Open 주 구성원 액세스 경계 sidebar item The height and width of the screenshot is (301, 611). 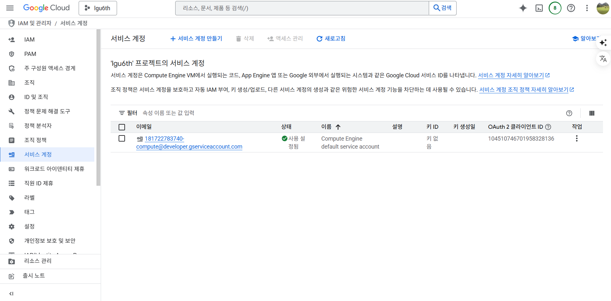tap(47, 68)
